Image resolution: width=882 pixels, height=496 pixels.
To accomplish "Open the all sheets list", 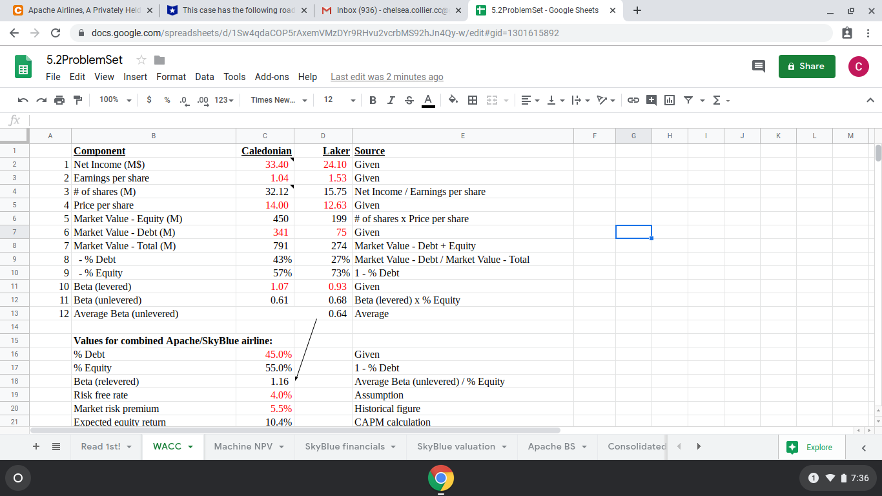I will coord(56,446).
